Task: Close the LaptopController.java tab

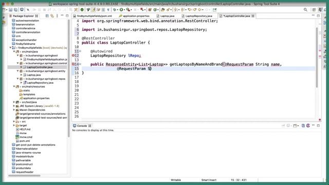Action: click(x=253, y=16)
